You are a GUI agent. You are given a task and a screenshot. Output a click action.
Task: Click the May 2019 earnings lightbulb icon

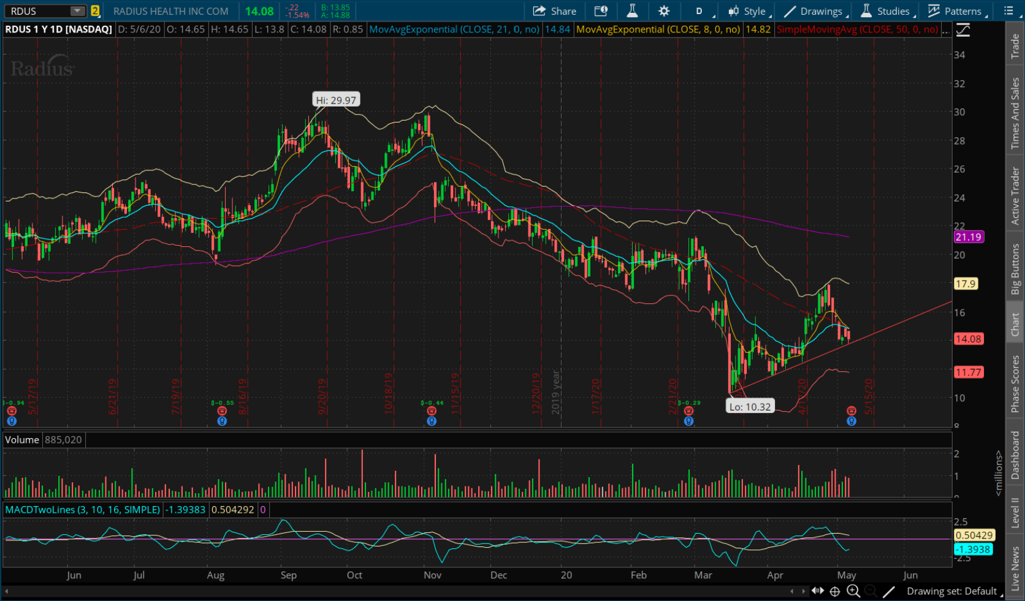(x=12, y=421)
